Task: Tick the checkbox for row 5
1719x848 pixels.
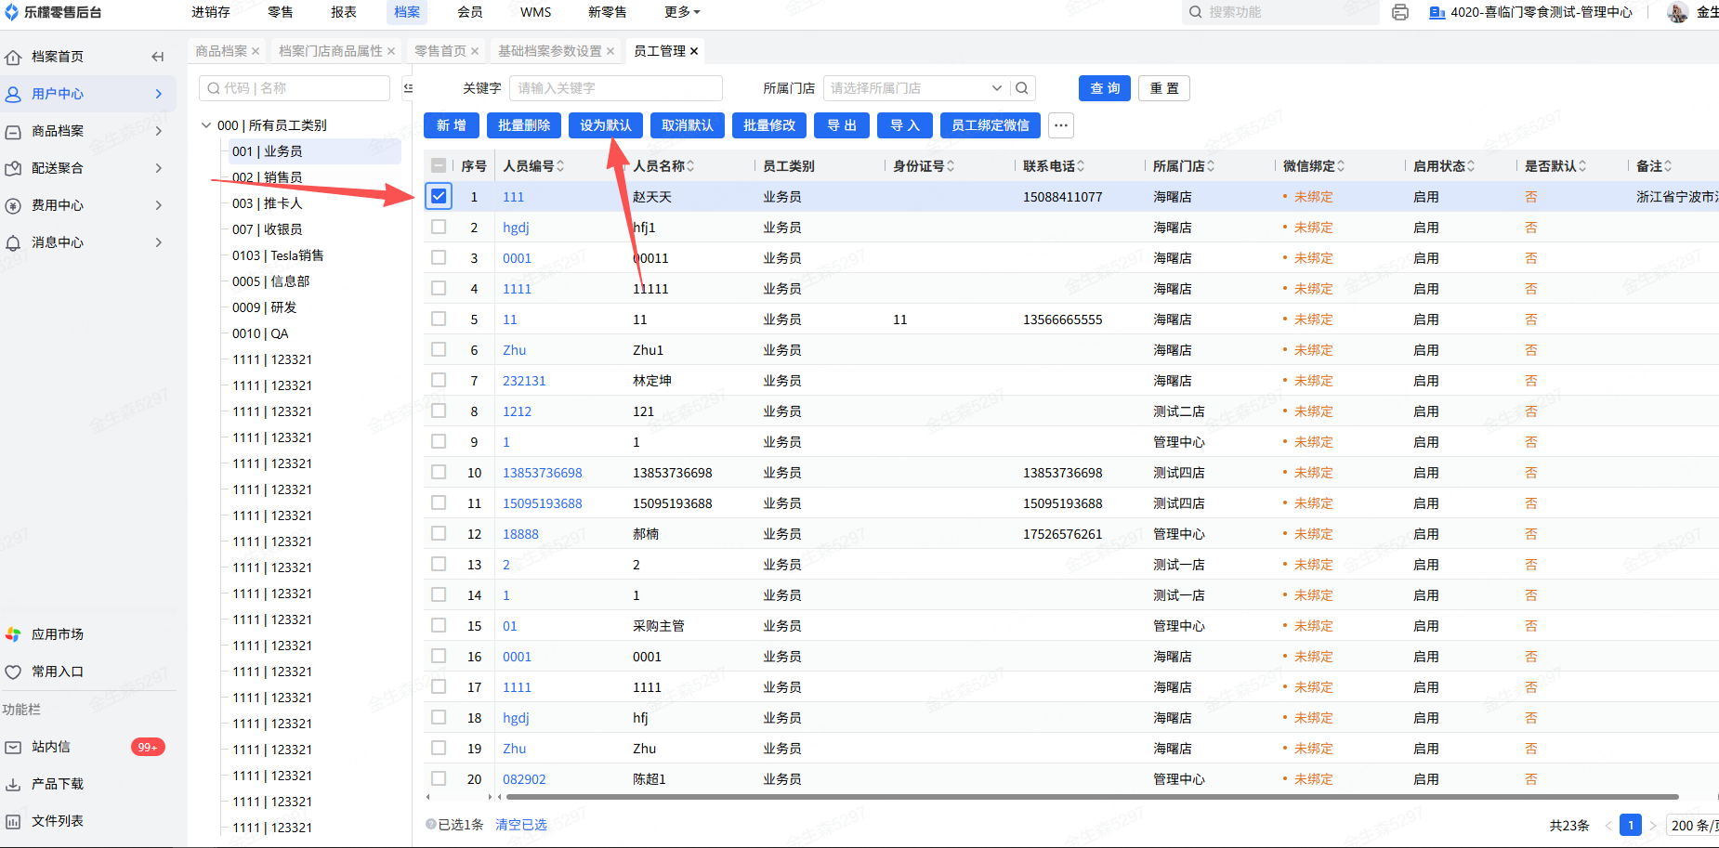Action: tap(439, 319)
